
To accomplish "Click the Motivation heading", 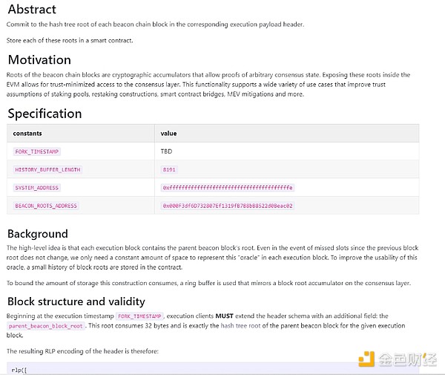I will (x=39, y=59).
